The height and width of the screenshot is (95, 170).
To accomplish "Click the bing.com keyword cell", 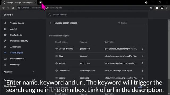I will coord(84,56).
